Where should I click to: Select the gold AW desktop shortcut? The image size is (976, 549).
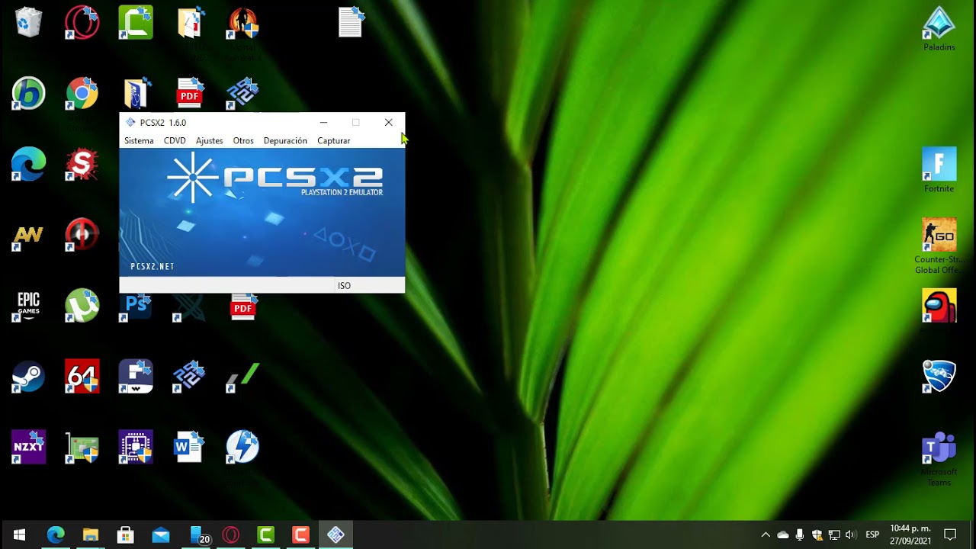coord(28,235)
